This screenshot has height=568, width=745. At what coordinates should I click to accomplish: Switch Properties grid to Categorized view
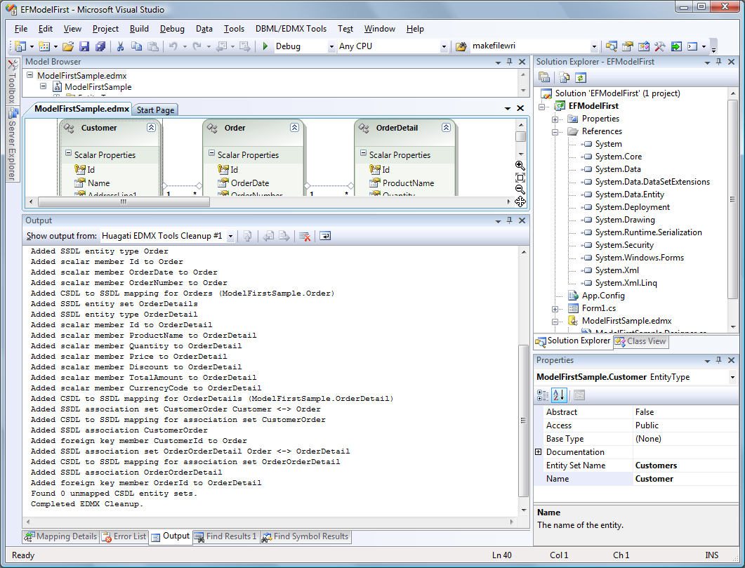[543, 395]
